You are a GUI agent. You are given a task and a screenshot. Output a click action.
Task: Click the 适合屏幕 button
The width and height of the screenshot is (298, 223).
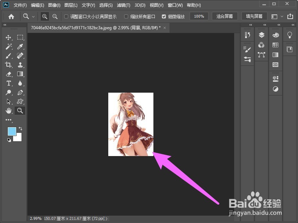coord(225,17)
